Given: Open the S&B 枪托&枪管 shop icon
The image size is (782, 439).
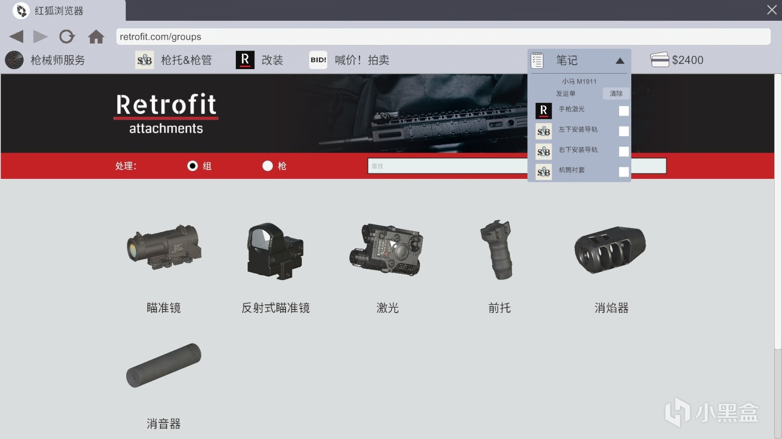Looking at the screenshot, I should click(x=144, y=60).
